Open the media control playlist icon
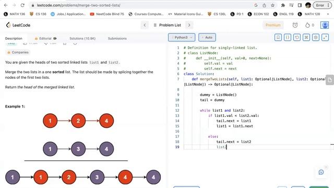This screenshot has height=188, width=334. 291,5
